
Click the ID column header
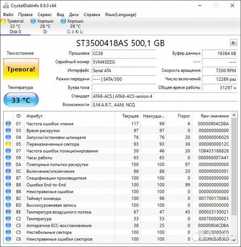point(18,116)
